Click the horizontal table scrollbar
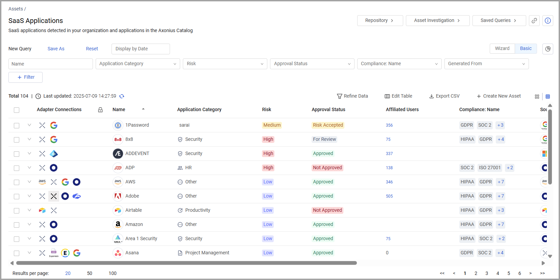Screen dimensions: 560x280 (187, 263)
